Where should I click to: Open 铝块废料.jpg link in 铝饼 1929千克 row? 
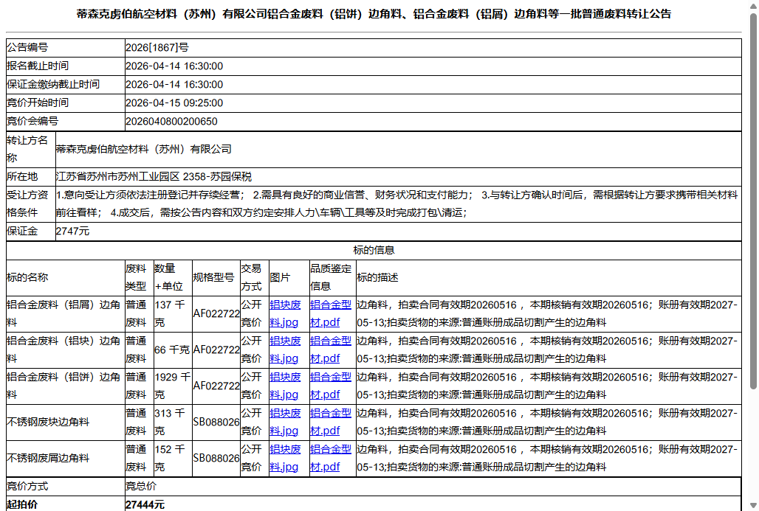pos(285,386)
